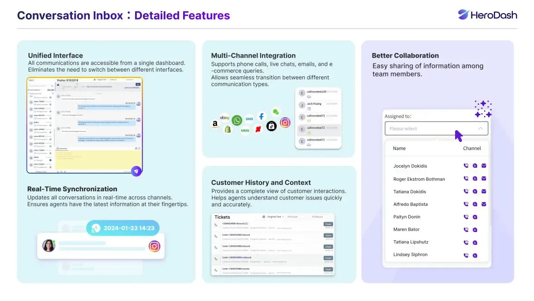The height and width of the screenshot is (301, 534).
Task: Open the highlighted callnovotest72 conversation
Action: coord(318,130)
